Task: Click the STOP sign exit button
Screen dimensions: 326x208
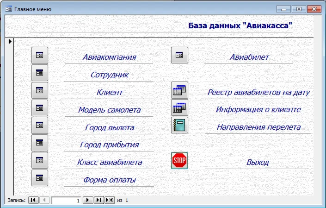Action: (179, 160)
